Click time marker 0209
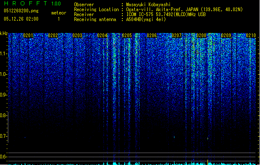260x165 pixels. click(226, 35)
